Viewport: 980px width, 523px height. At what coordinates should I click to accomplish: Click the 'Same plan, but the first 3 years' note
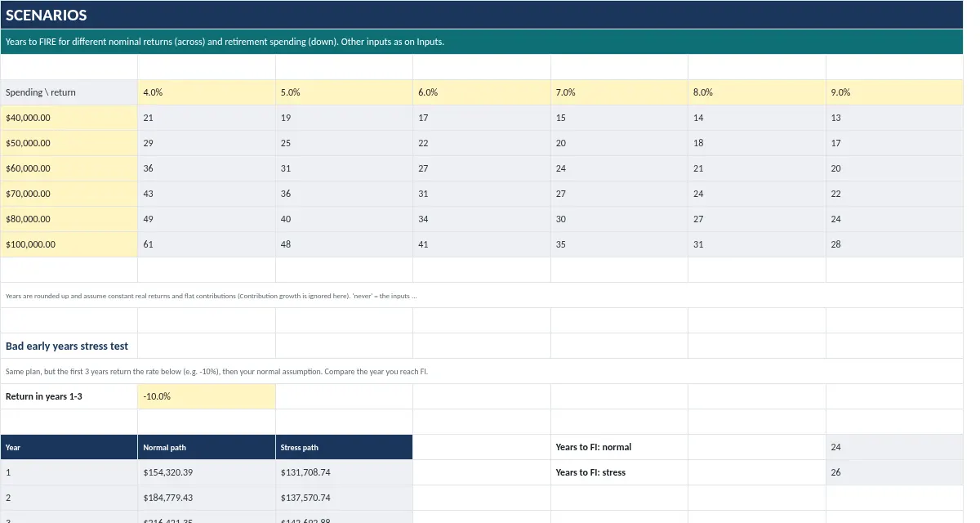tap(482, 371)
